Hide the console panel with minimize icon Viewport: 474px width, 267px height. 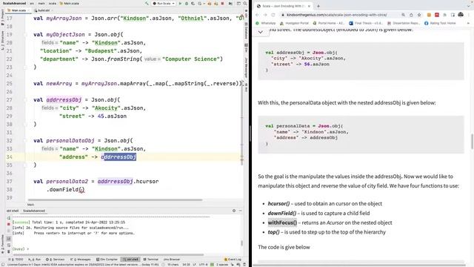coord(240,211)
